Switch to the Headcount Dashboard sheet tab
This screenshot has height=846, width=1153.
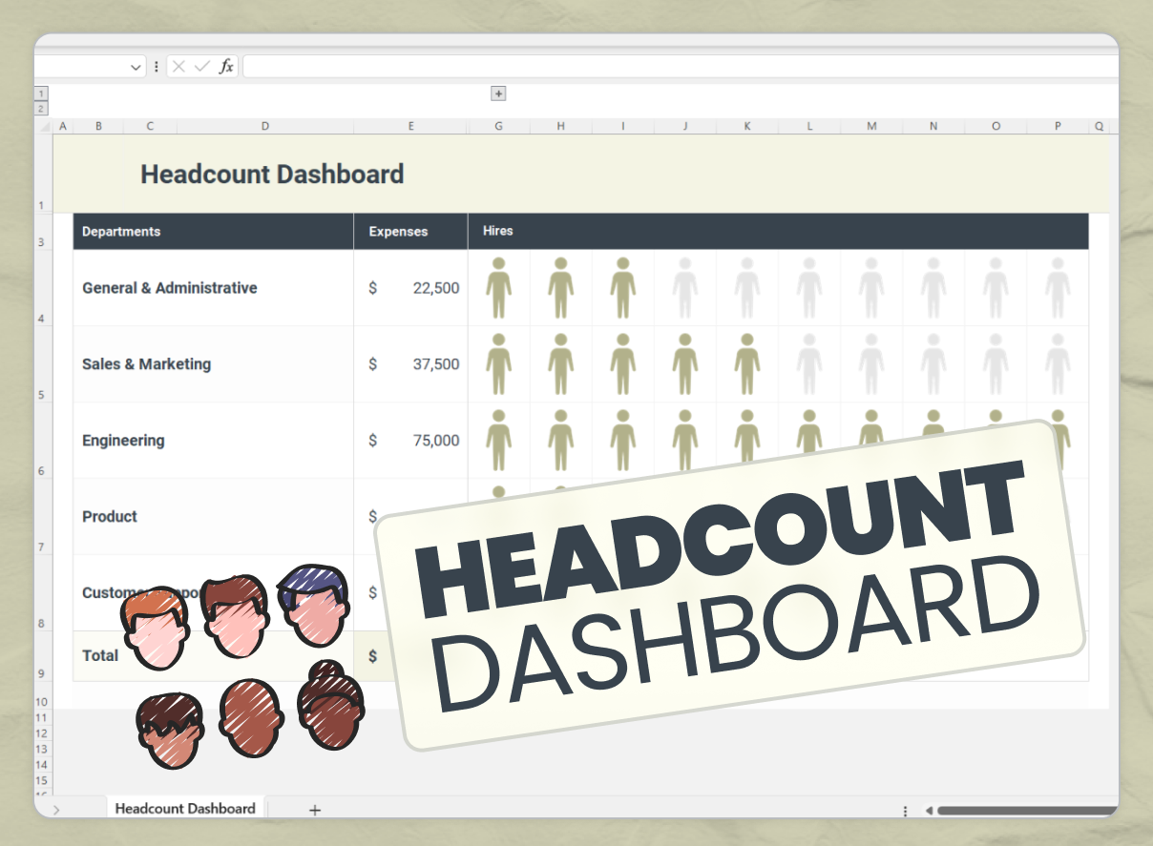pyautogui.click(x=184, y=808)
